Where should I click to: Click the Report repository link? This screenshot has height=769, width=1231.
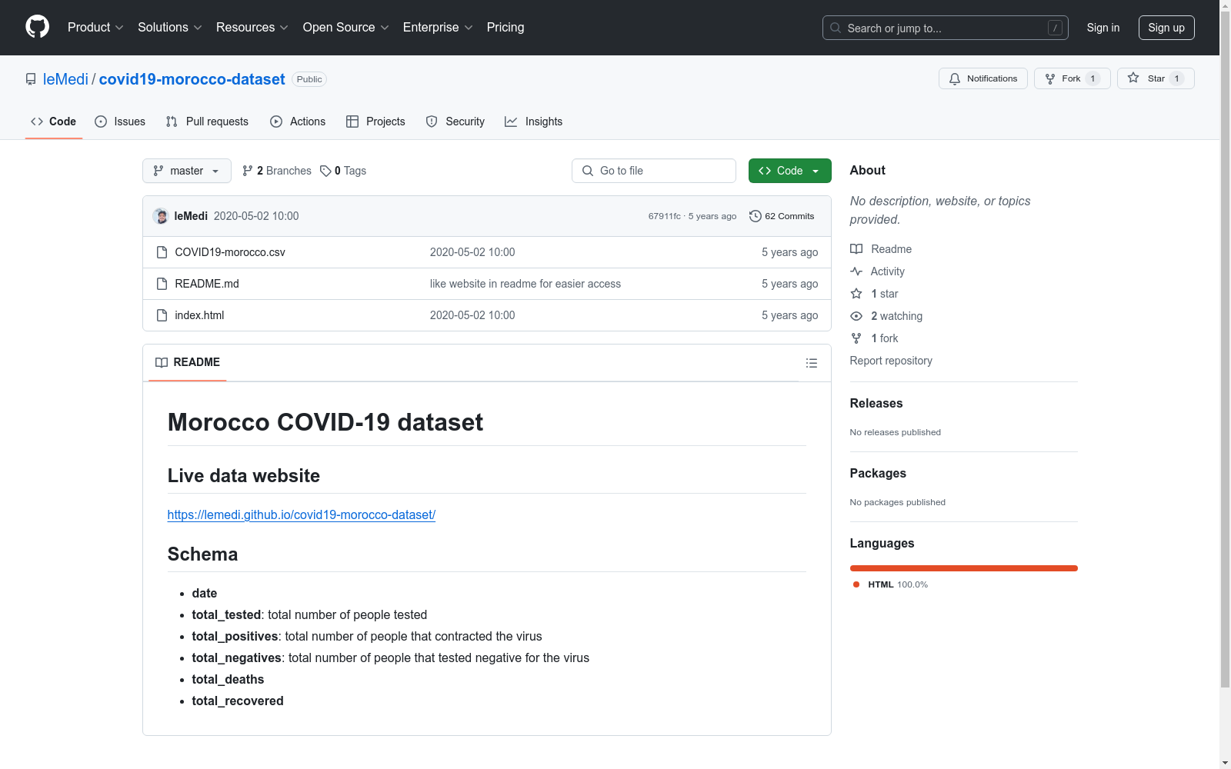(x=891, y=361)
